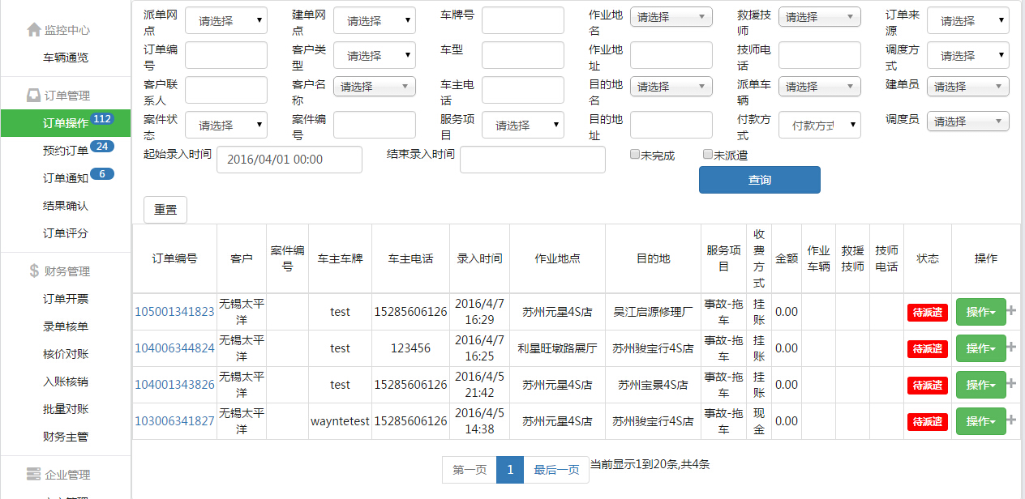The height and width of the screenshot is (499, 1025).
Task: Click the dollar icon beside 财务管理
Action: tap(33, 271)
